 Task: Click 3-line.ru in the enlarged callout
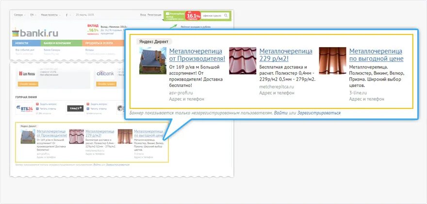coord(358,93)
